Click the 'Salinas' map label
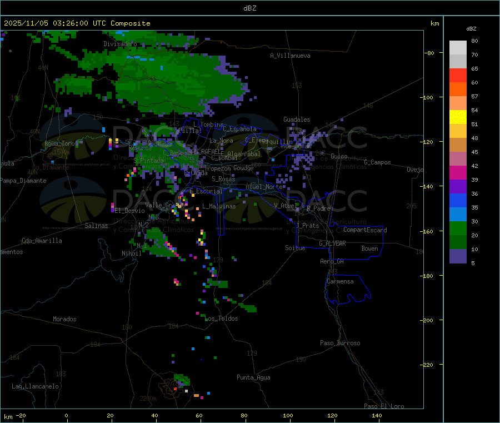 pyautogui.click(x=96, y=226)
